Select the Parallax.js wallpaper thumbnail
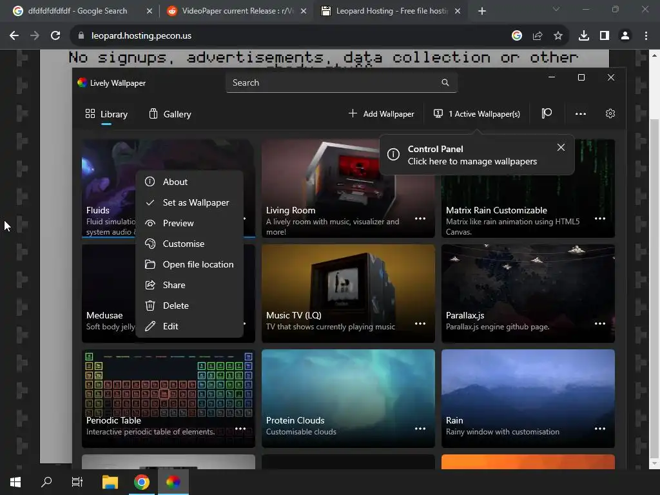Image resolution: width=660 pixels, height=495 pixels. pos(528,293)
